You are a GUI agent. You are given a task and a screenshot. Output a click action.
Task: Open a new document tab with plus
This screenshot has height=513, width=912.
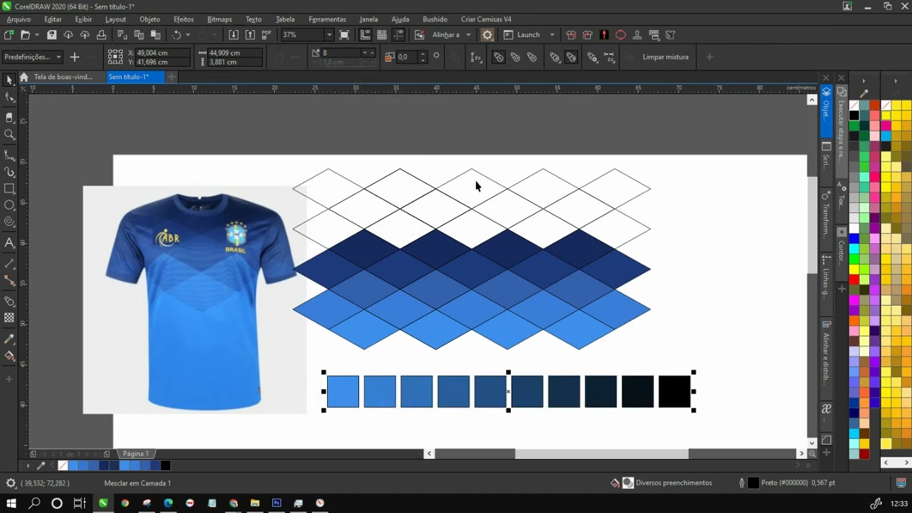(172, 77)
